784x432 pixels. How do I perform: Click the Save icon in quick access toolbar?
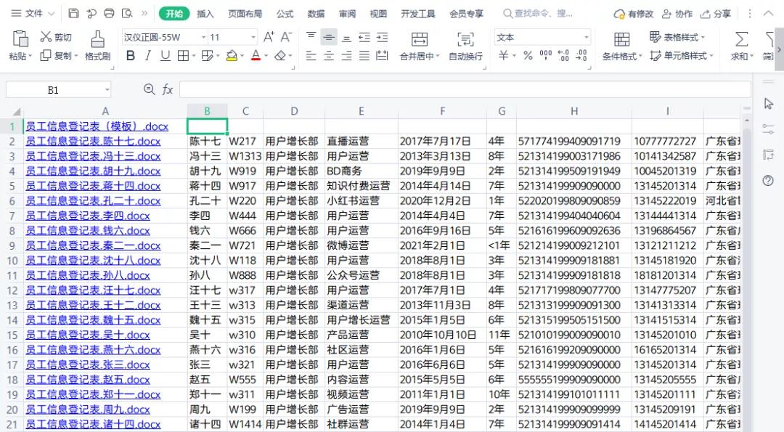click(73, 13)
